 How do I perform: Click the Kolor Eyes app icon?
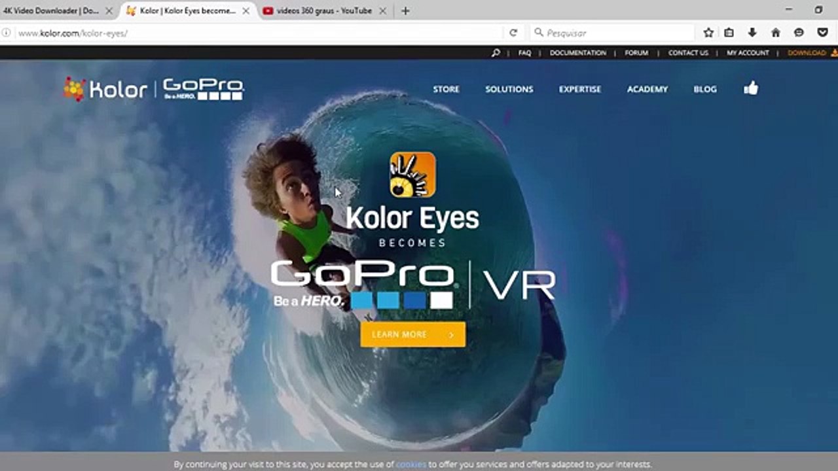(412, 175)
